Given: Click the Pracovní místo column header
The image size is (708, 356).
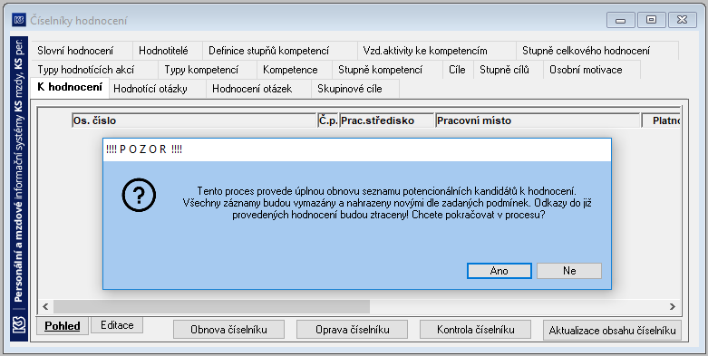Looking at the screenshot, I should click(538, 120).
